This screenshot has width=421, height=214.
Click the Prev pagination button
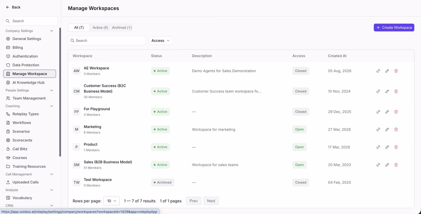(x=194, y=201)
